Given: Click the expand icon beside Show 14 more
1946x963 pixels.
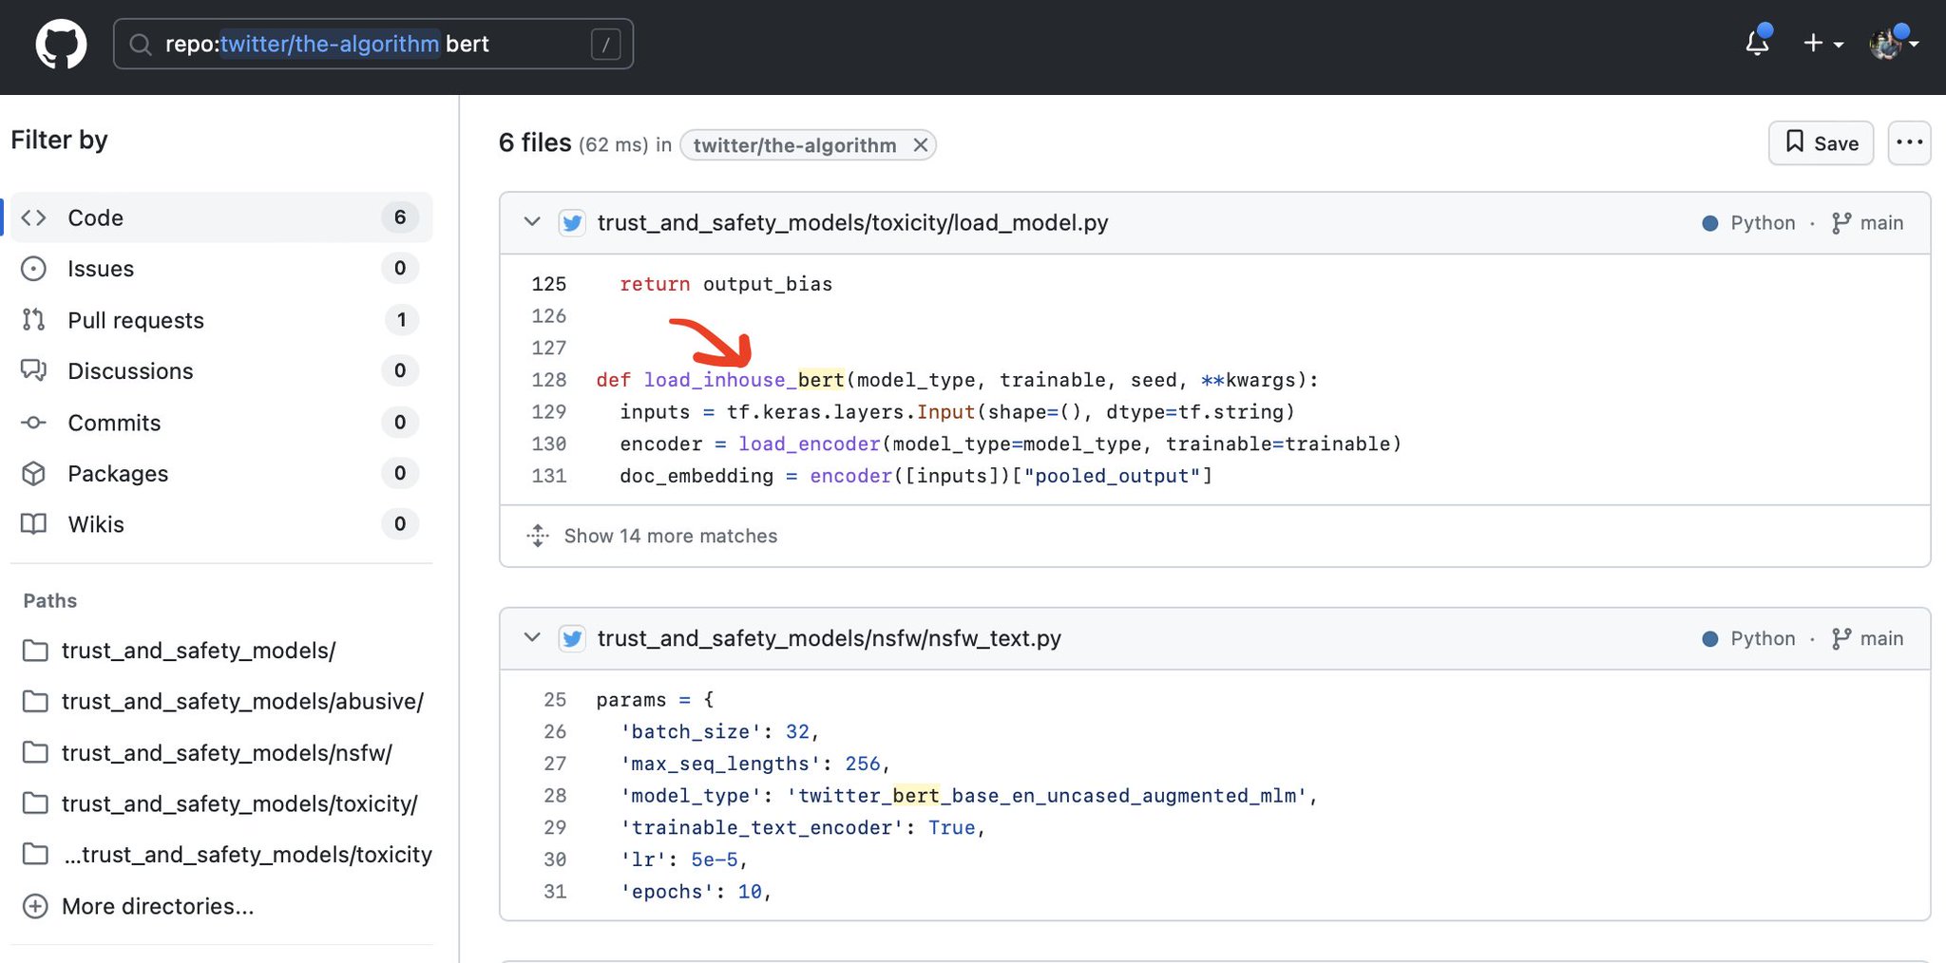Looking at the screenshot, I should click(538, 536).
